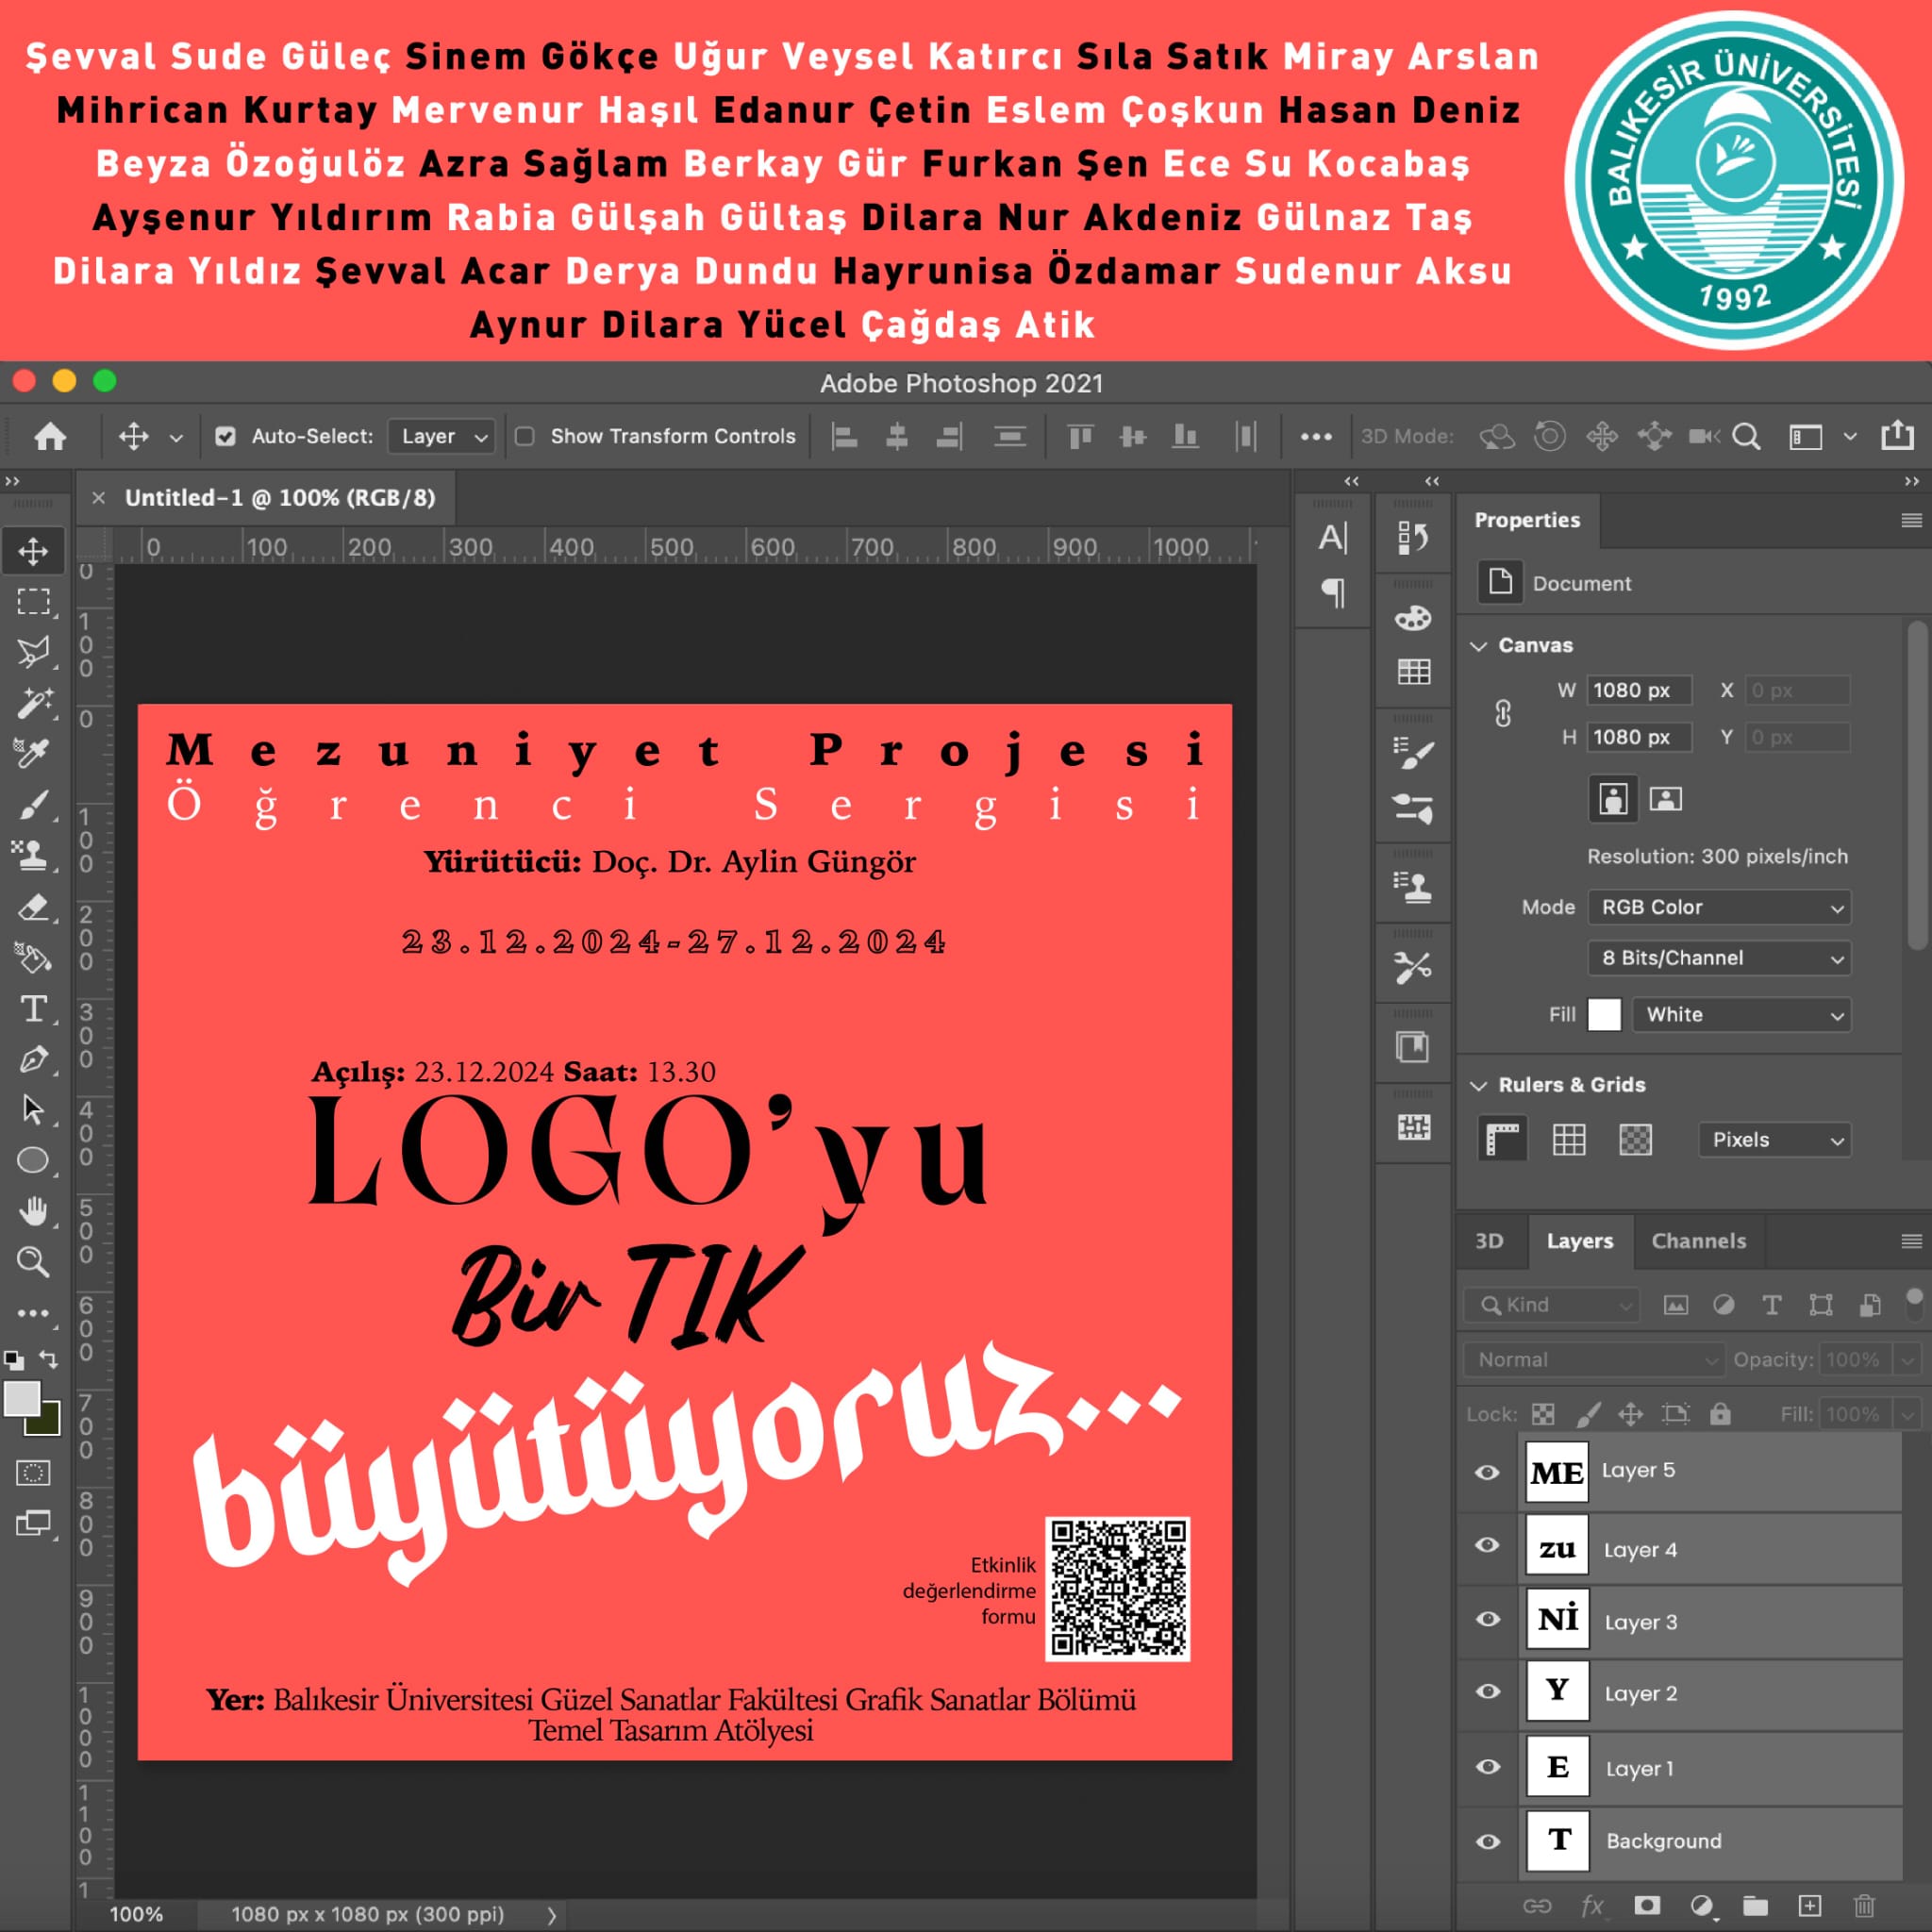Open the 8 Bits/Channel dropdown
This screenshot has width=1932, height=1932.
(1719, 958)
